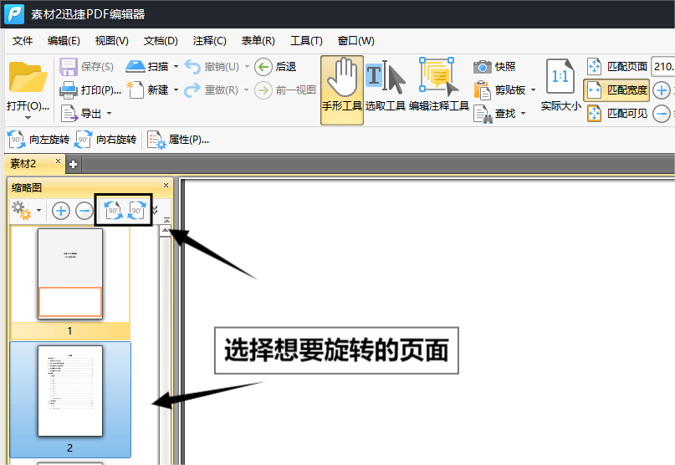Expand the 新建 dropdown arrow
This screenshot has height=465, width=675.
(x=176, y=90)
